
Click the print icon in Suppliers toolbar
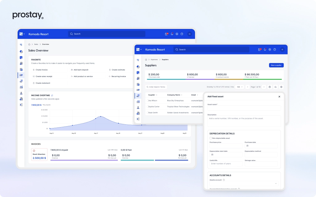[x=270, y=87]
